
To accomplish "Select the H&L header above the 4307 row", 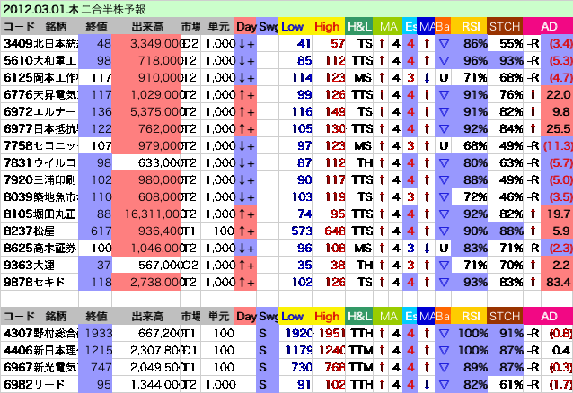I will pyautogui.click(x=359, y=317).
